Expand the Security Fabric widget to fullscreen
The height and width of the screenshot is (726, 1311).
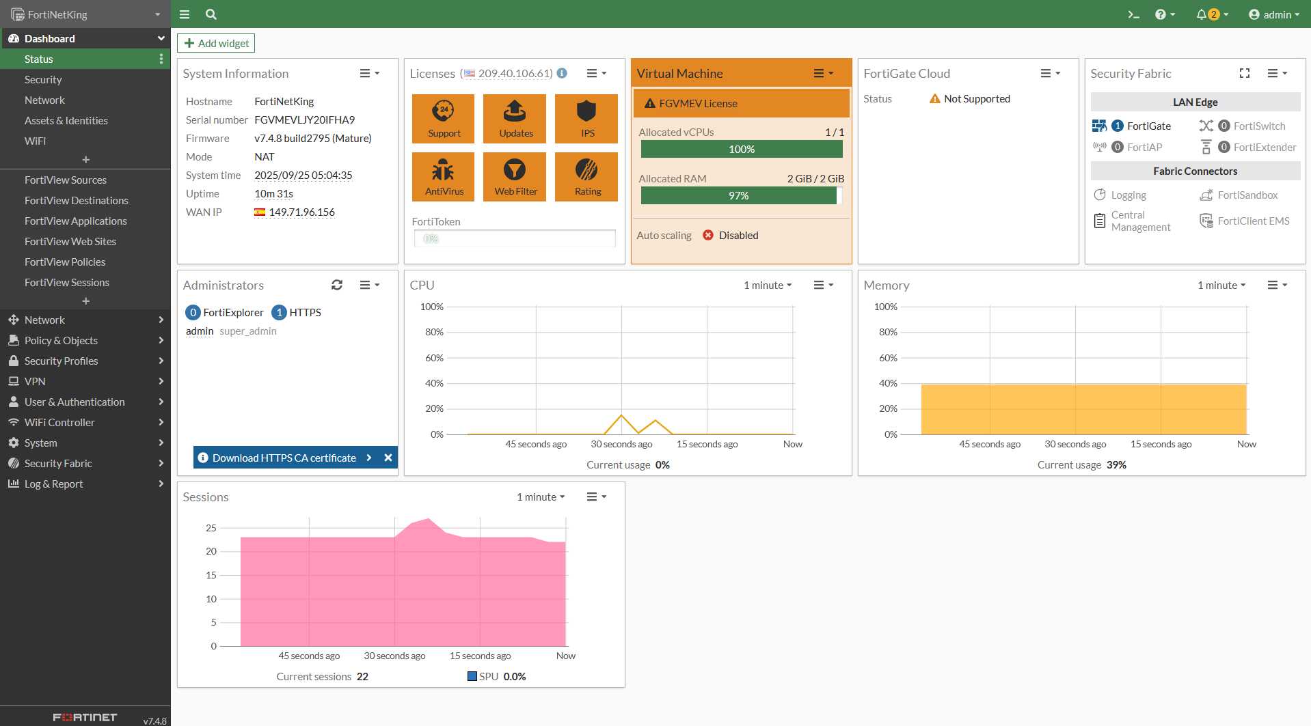click(x=1245, y=73)
